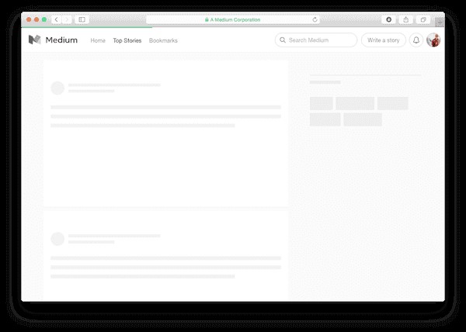Click the A Medium Corporation address bar
Screen dimensions: 466x332
(233, 19)
